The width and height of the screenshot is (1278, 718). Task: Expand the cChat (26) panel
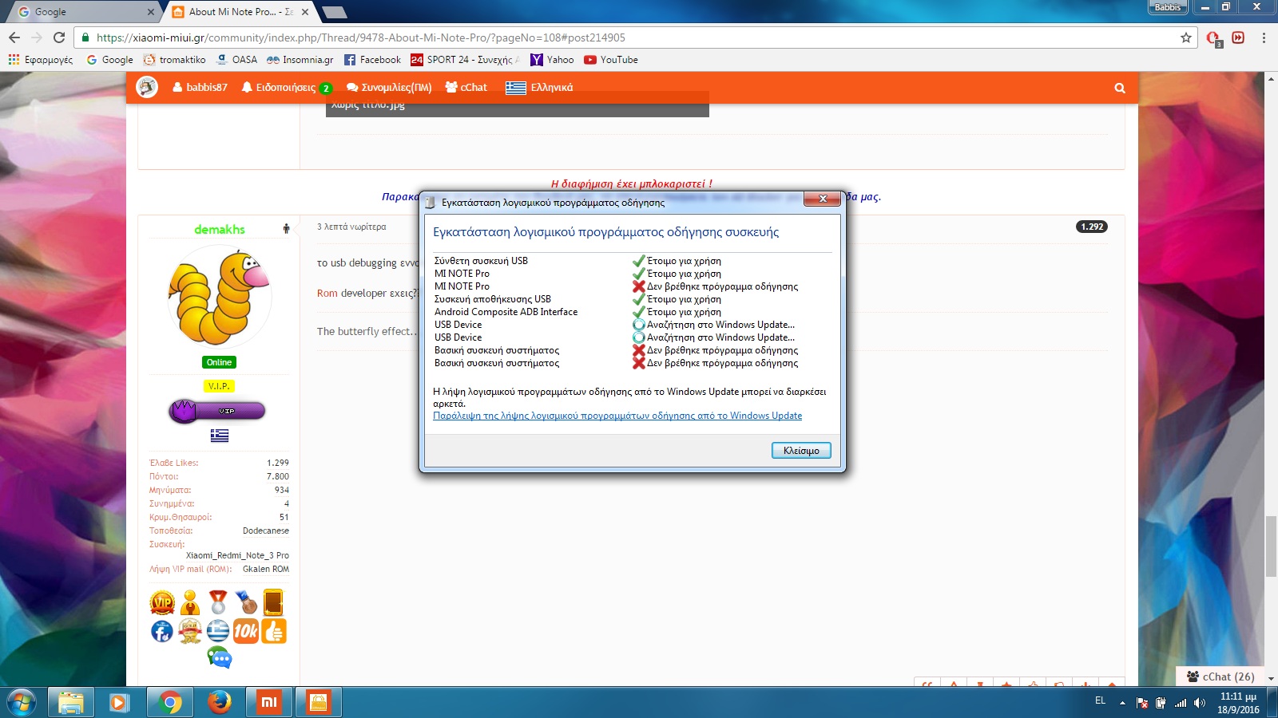pos(1220,677)
